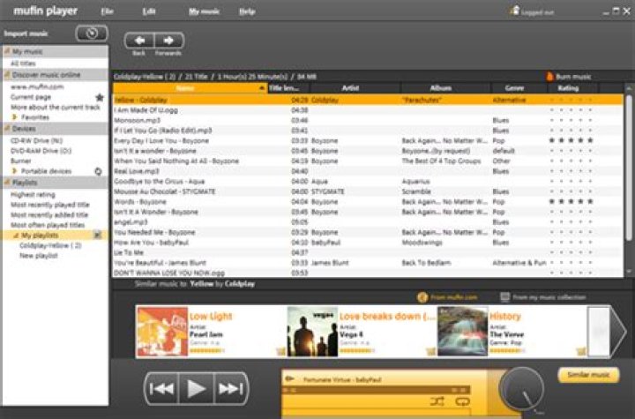Open the Help menu
635x419 pixels.
pos(247,11)
